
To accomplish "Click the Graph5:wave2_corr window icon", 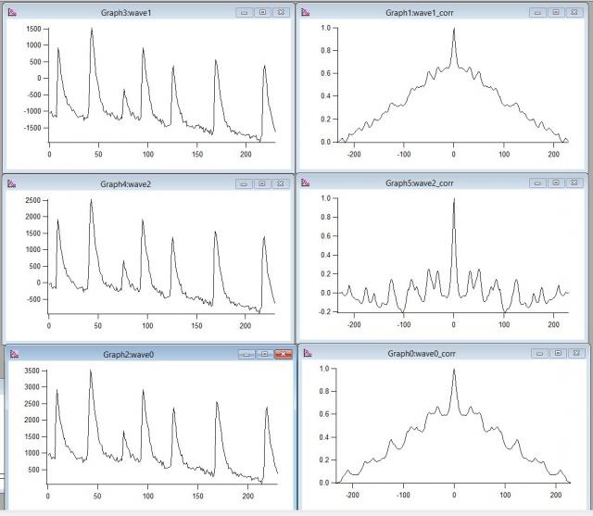I will click(x=305, y=183).
